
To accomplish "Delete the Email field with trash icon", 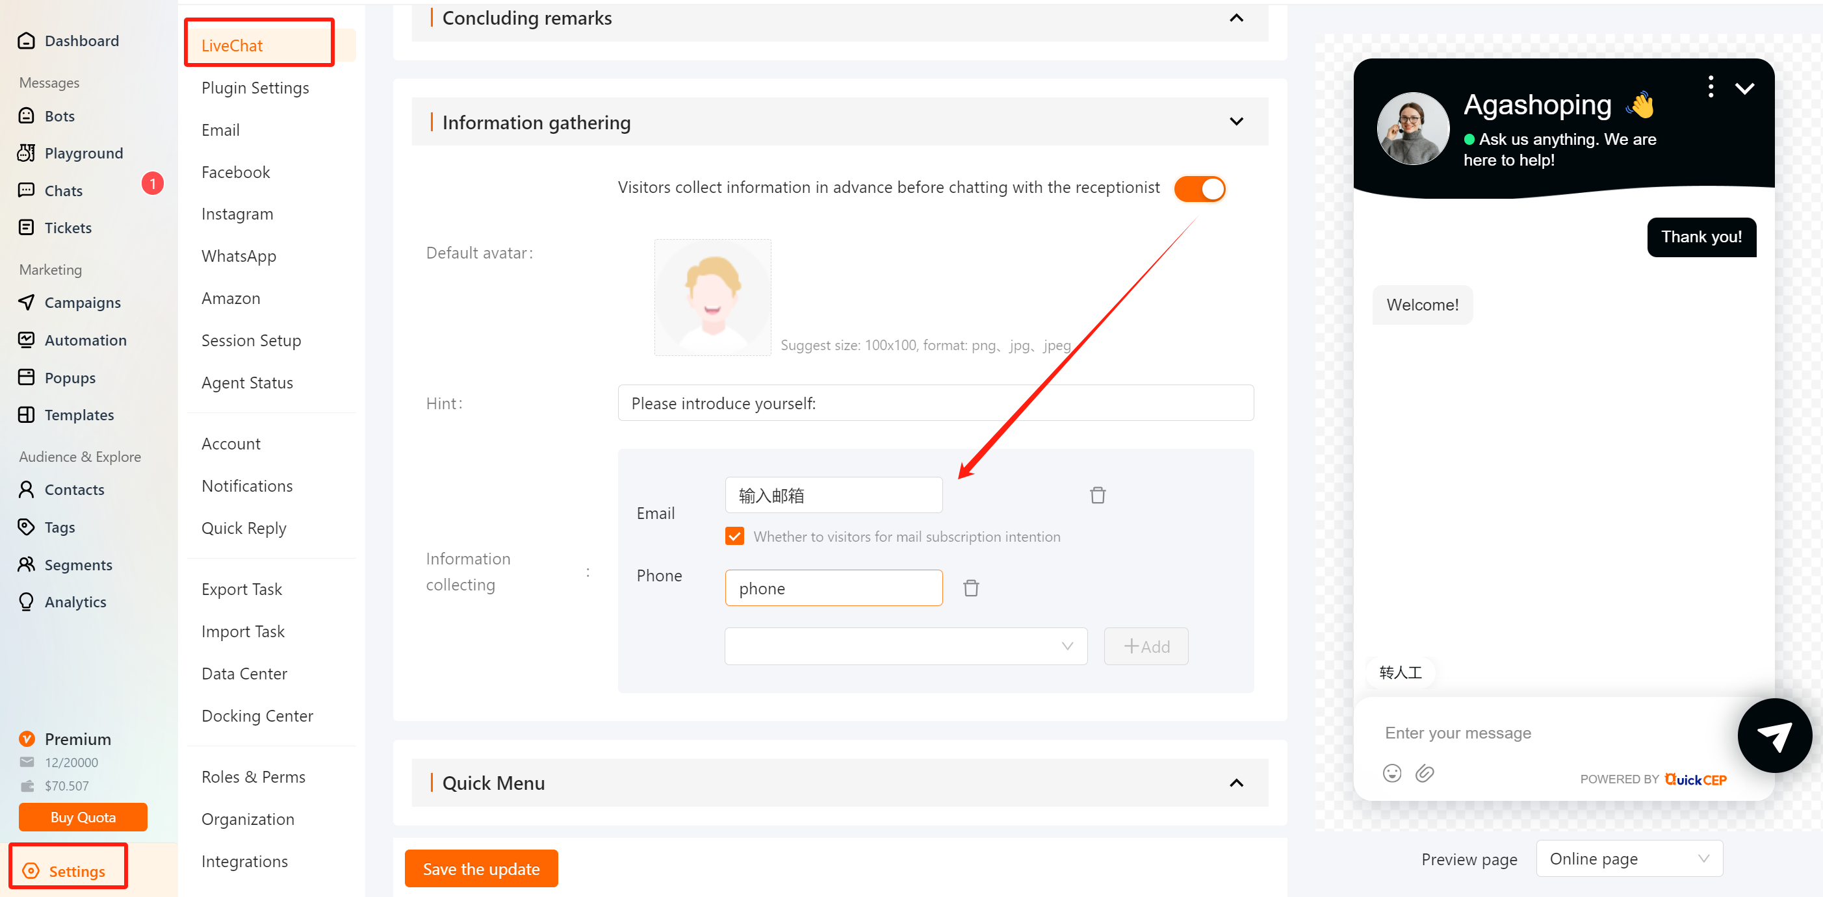I will [1098, 495].
